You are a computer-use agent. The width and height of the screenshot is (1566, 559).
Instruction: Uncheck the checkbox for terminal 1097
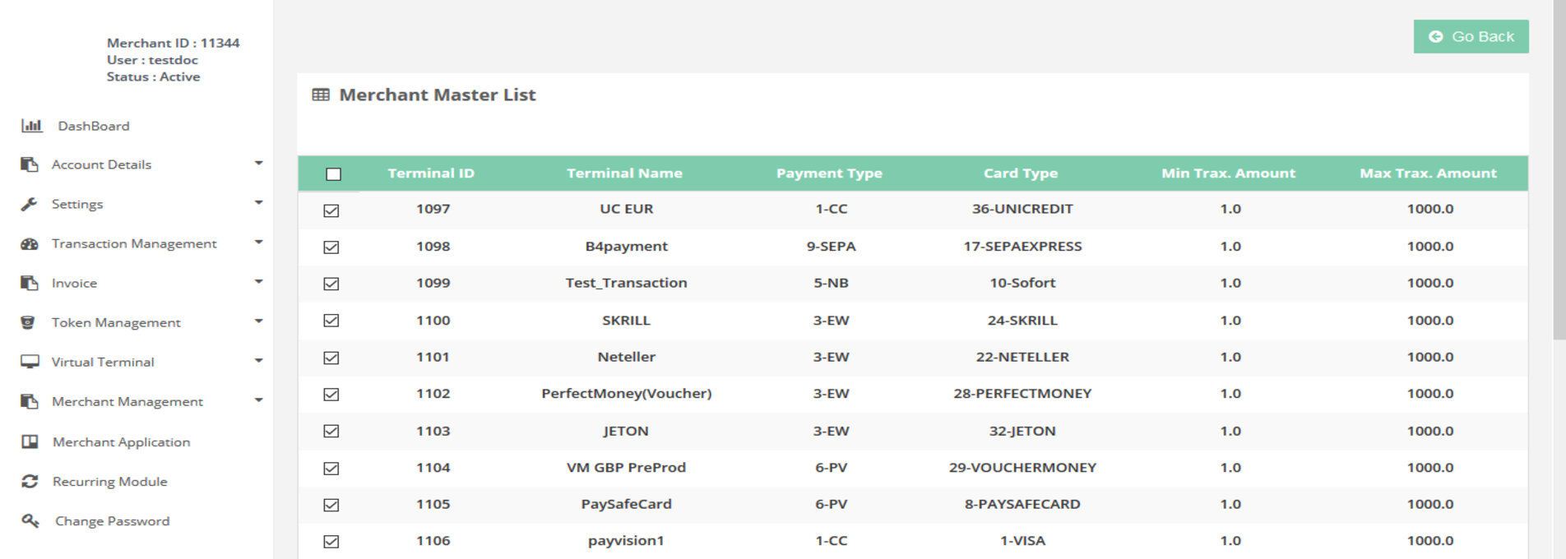(331, 210)
